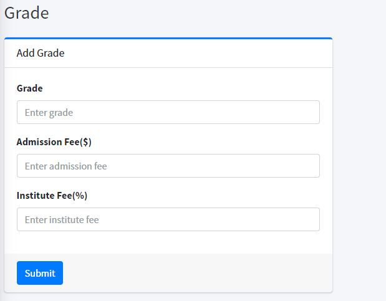Viewport: 386px width, 301px height.
Task: Click the "Admission Fee($)" label
Action: (54, 142)
